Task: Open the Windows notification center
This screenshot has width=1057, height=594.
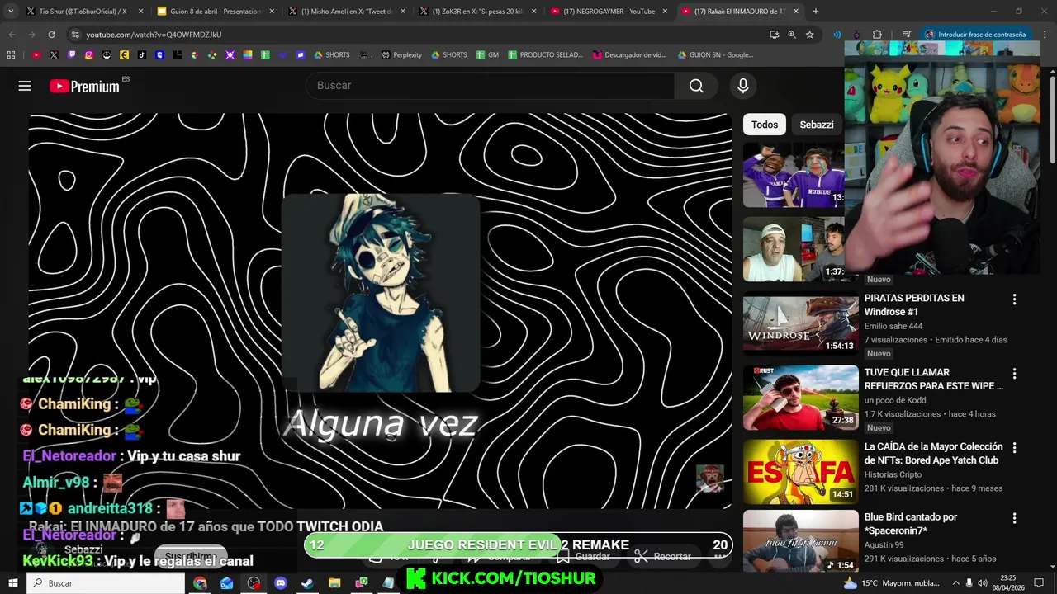Action: pyautogui.click(x=1039, y=583)
